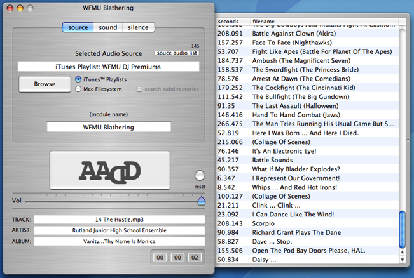Click the minutes timer box
The width and height of the screenshot is (414, 278).
pos(177,258)
